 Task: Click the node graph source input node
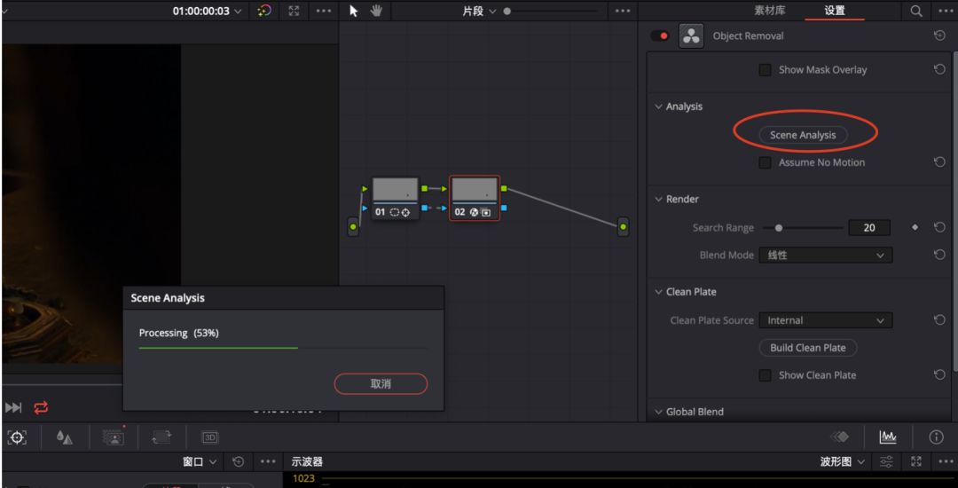(352, 226)
